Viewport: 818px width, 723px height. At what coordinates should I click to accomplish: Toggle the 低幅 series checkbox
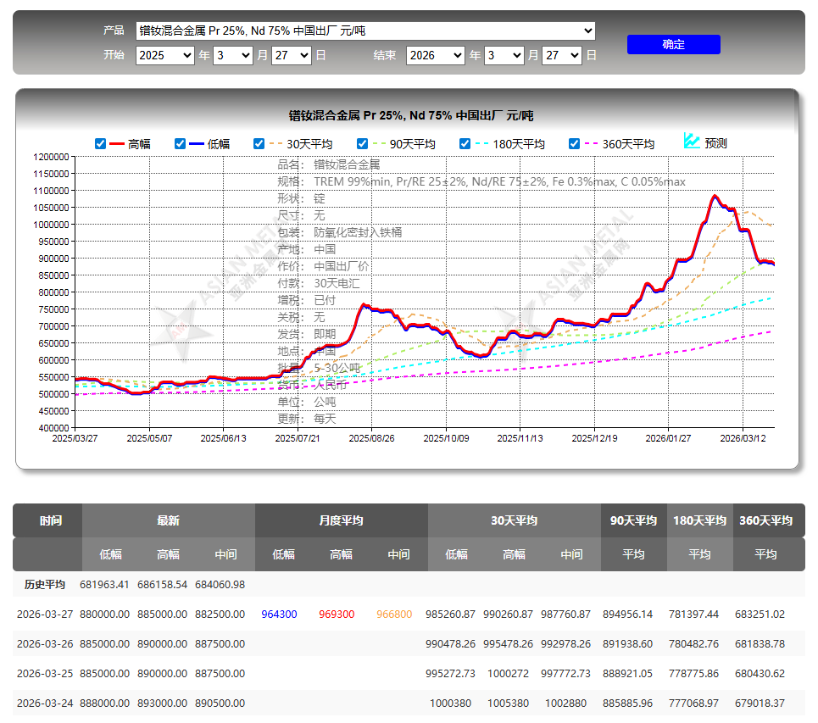tap(180, 144)
